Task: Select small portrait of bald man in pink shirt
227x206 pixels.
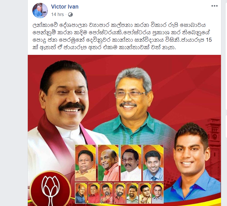Action: click(108, 163)
